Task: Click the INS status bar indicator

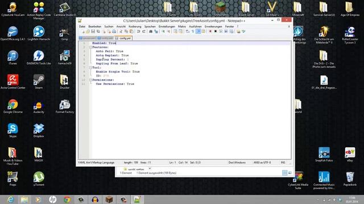Action: point(283,163)
